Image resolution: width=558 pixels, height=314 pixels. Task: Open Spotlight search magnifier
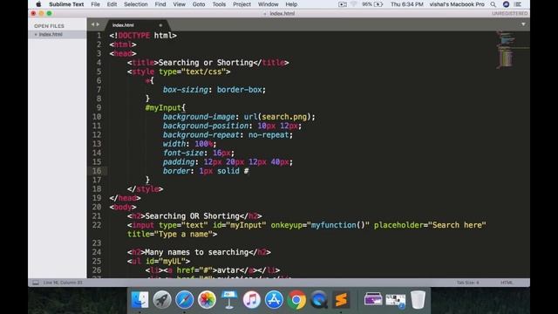(493, 4)
